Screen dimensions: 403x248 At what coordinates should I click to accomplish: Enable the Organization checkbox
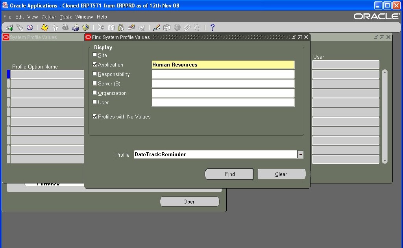point(95,93)
